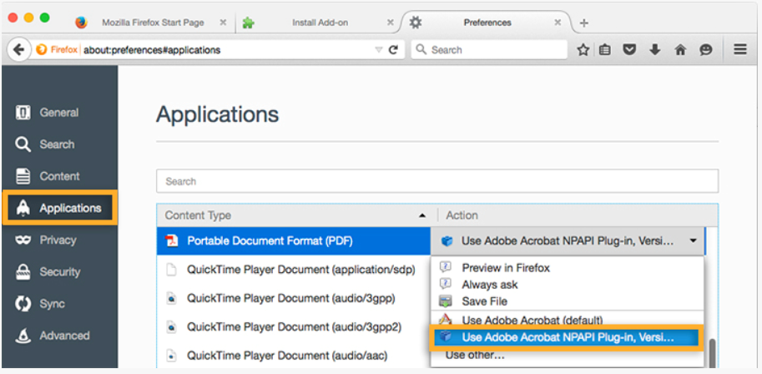This screenshot has height=374, width=762.
Task: Expand the PDF action dropdown
Action: click(x=694, y=241)
